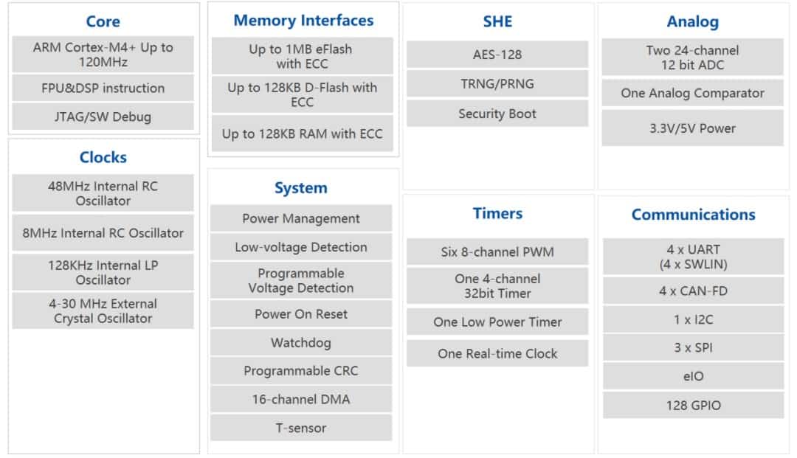Select Up to 1MB eFlash with ECC

coord(300,56)
